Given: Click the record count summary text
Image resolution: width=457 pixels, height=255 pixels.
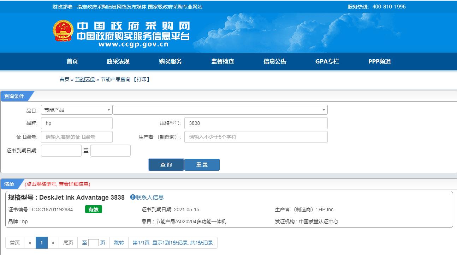Looking at the screenshot, I should click(173, 243).
